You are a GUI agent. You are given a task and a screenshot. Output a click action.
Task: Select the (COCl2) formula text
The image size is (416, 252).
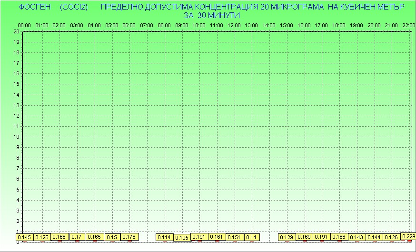[74, 7]
